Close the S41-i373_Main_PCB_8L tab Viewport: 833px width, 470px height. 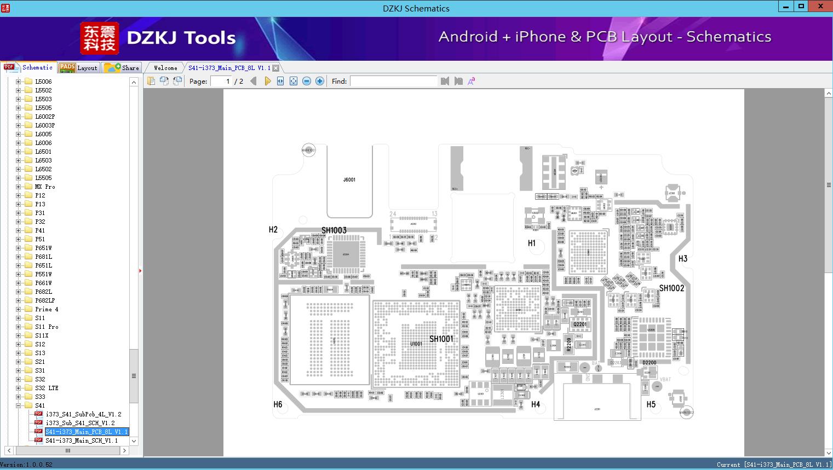(276, 68)
